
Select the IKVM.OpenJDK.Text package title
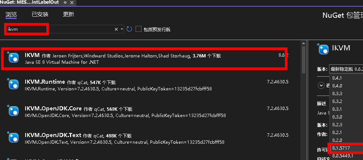tap(53, 135)
